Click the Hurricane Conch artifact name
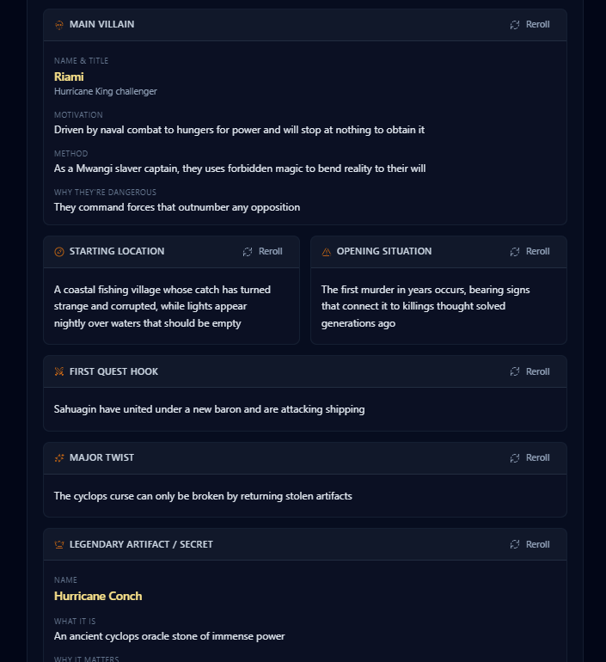The image size is (606, 662). (98, 596)
